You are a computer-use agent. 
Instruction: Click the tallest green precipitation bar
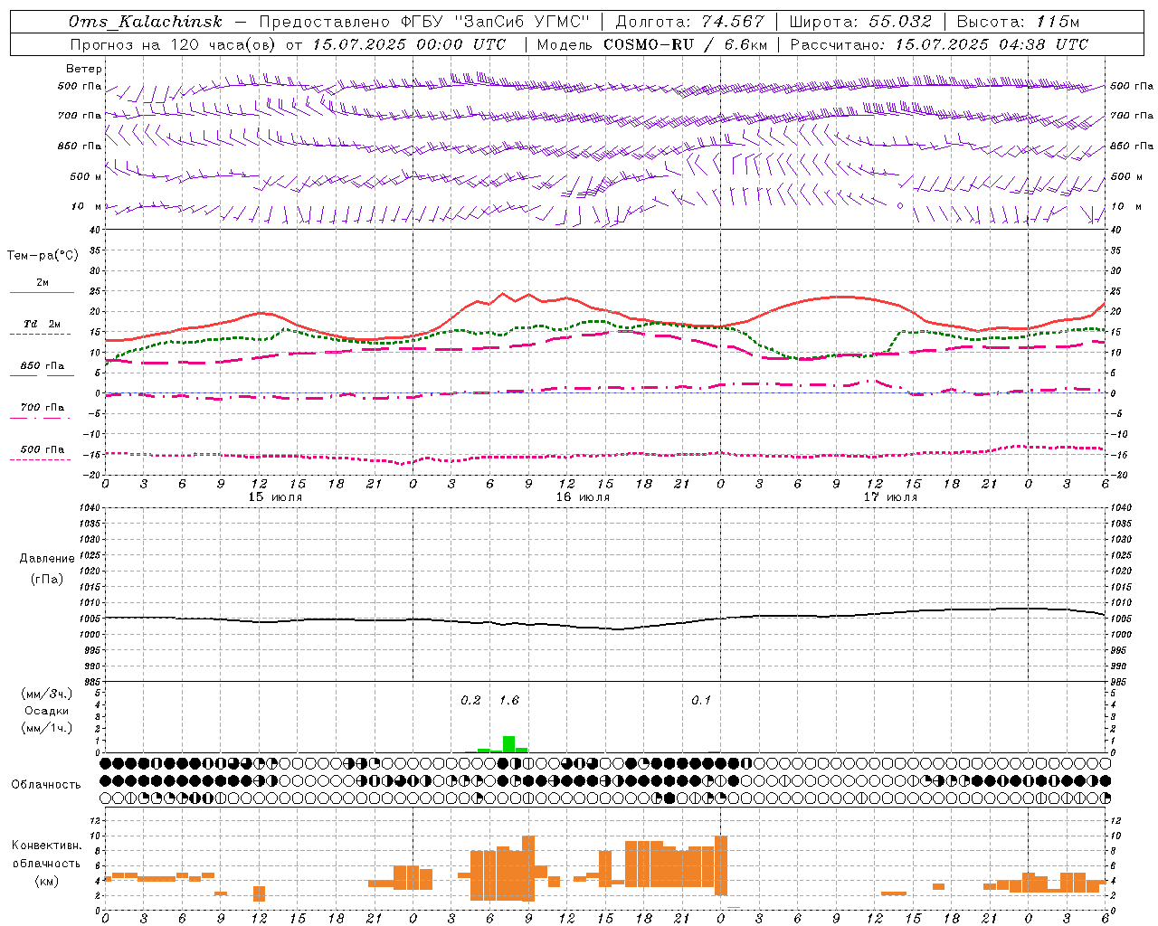(509, 744)
